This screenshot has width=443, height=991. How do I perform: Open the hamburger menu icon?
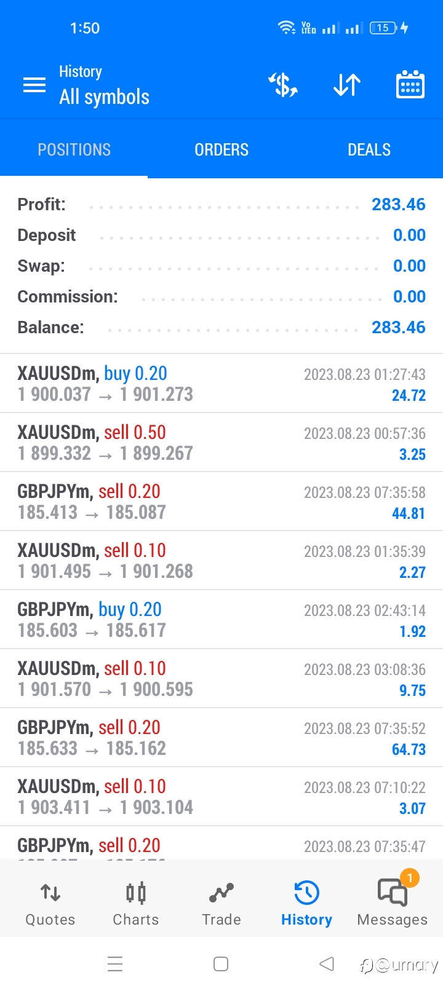click(x=34, y=85)
